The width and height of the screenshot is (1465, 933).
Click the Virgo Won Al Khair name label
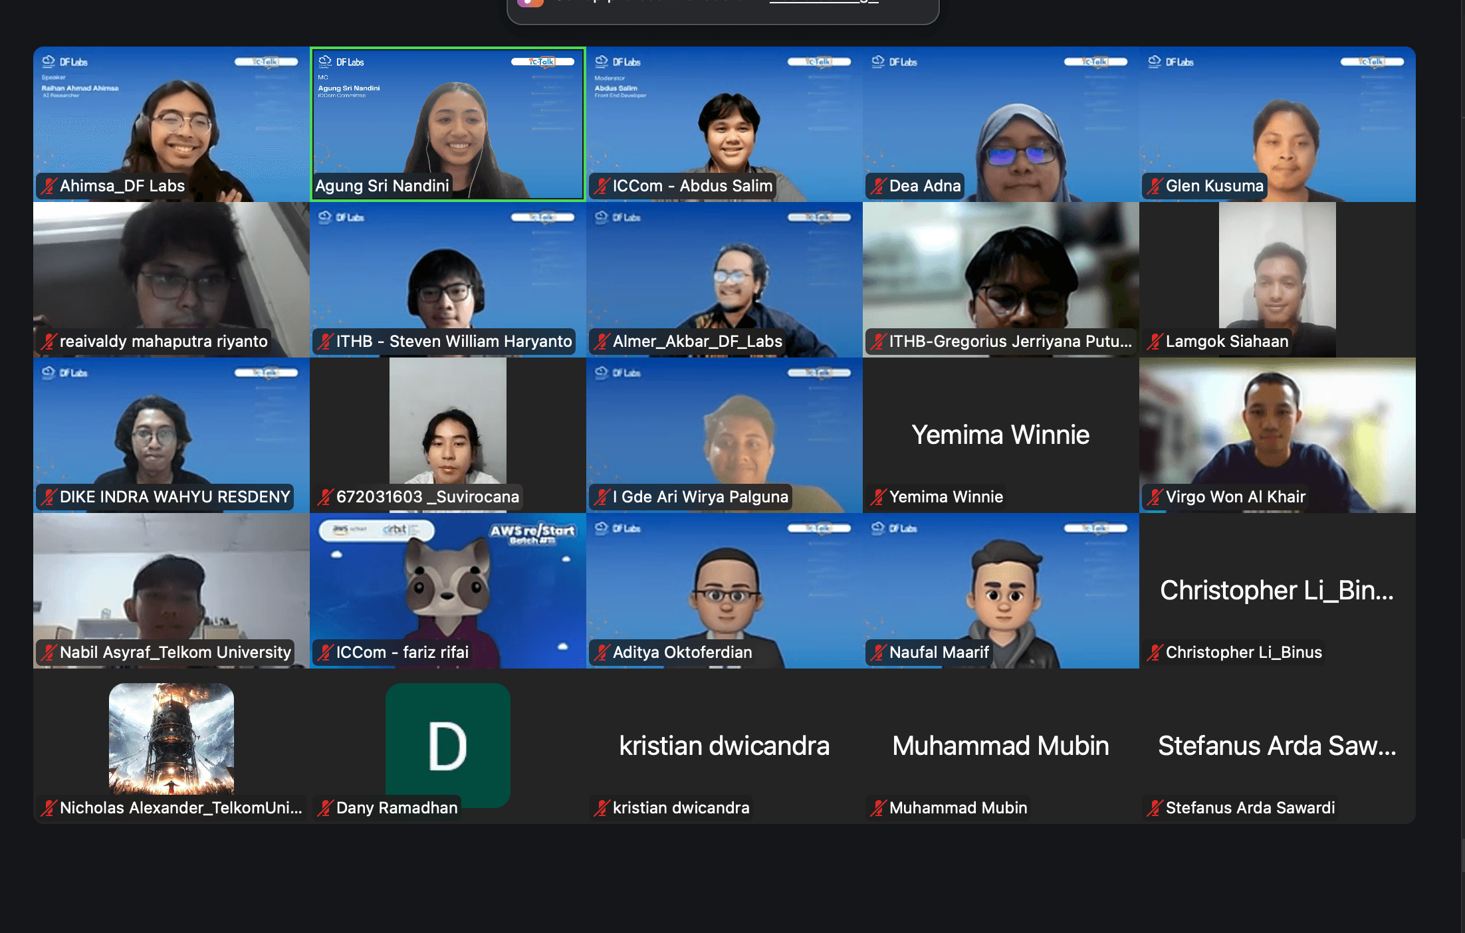(1235, 497)
